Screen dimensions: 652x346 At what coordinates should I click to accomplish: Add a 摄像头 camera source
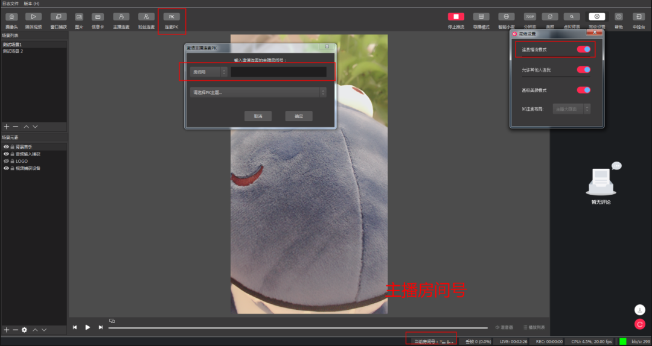coord(11,17)
